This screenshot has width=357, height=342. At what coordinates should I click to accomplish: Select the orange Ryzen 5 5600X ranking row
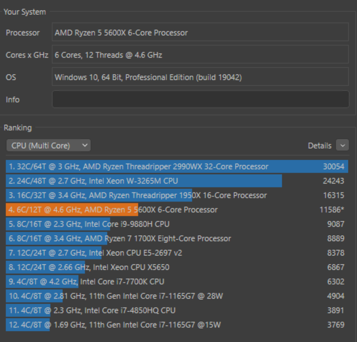pyautogui.click(x=177, y=209)
